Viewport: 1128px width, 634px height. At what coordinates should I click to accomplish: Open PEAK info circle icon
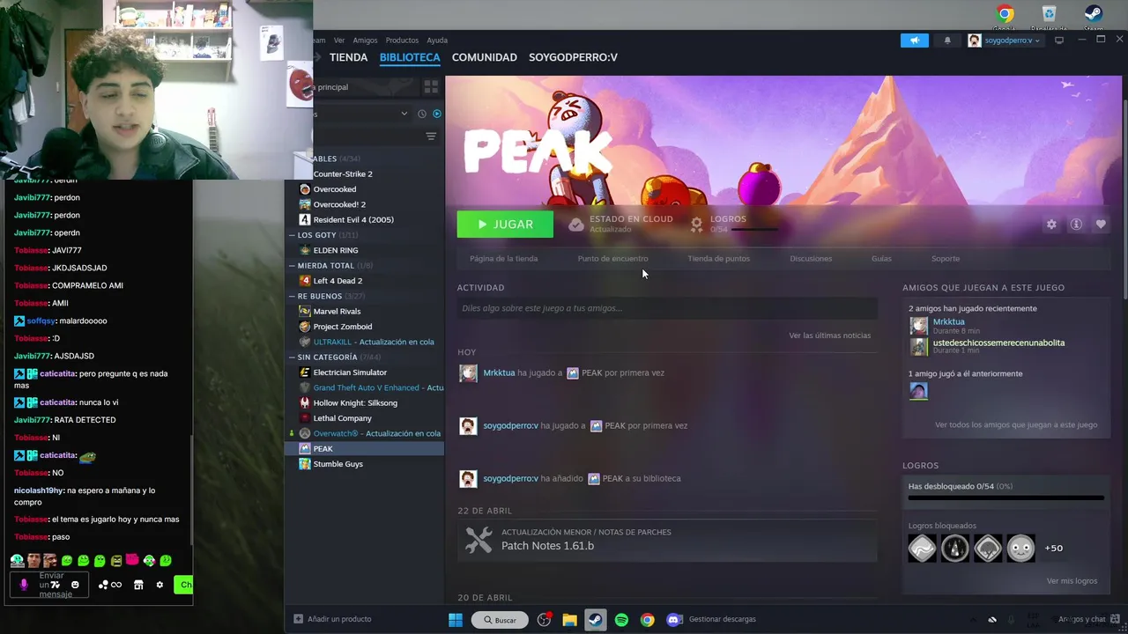[1076, 225]
